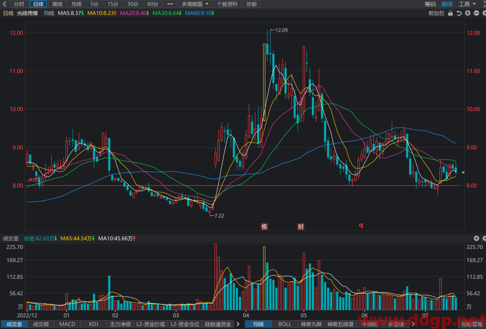Open chart settings gear icon
The image size is (486, 329).
coord(484,13)
